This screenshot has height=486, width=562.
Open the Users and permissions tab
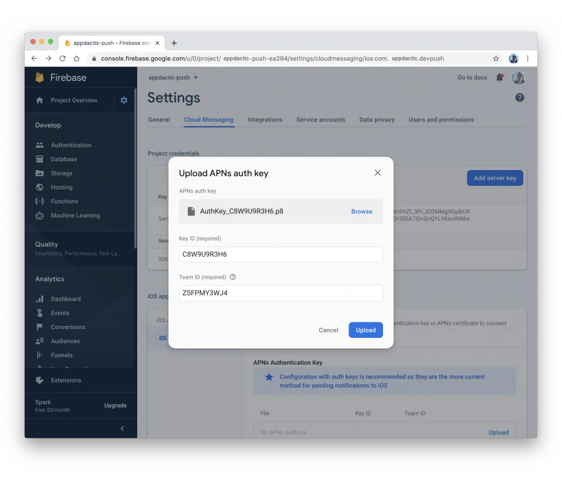(441, 120)
